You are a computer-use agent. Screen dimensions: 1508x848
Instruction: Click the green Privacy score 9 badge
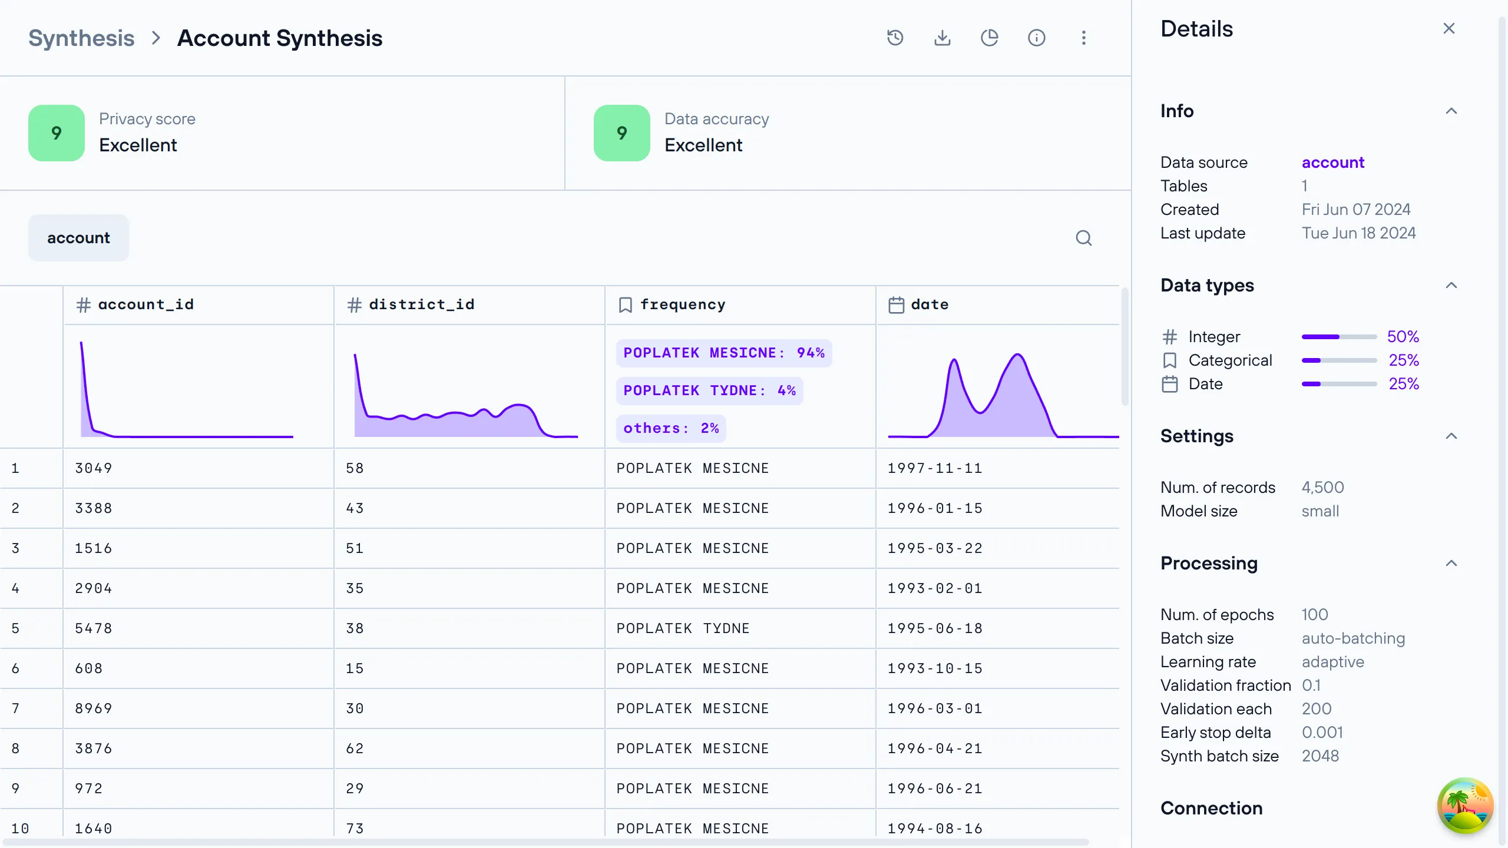click(57, 133)
